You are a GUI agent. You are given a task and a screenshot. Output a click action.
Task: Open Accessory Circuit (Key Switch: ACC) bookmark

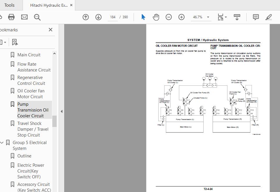coord(34,187)
